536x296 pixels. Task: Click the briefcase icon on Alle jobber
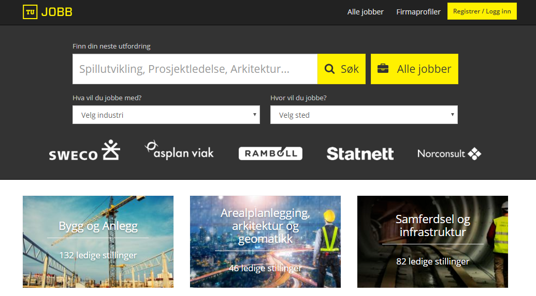(x=383, y=69)
